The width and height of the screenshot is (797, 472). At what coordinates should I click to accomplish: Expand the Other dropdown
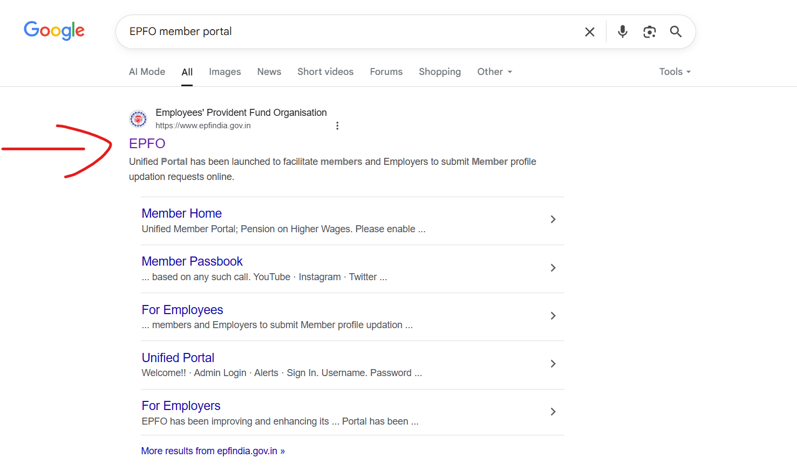(494, 72)
